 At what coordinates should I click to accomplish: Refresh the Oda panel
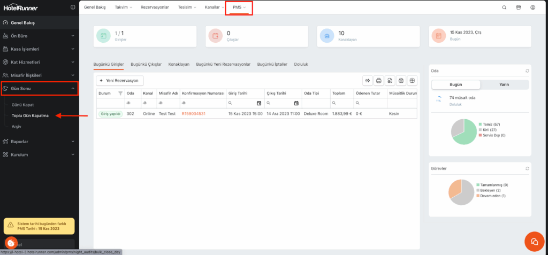click(527, 71)
